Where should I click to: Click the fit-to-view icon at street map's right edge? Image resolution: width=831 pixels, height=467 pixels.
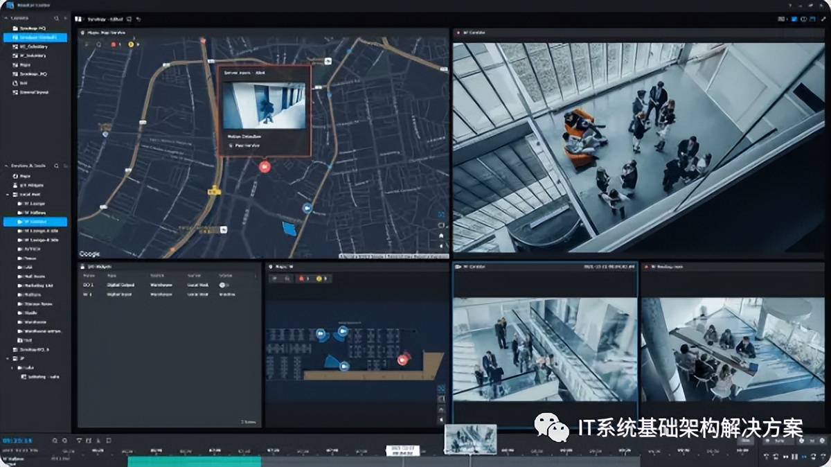click(441, 214)
